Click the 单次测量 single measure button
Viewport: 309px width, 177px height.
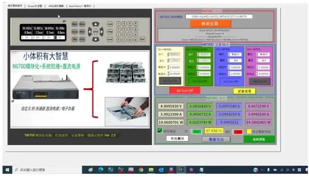tap(177, 138)
